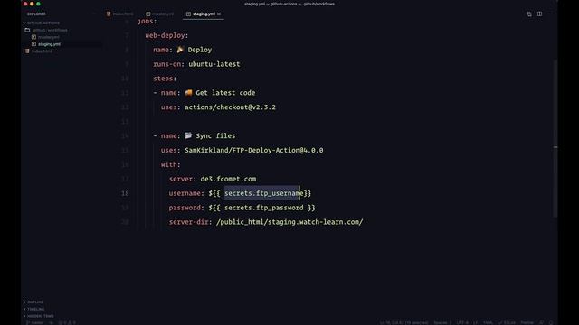
Task: Collapse the .github/workflows folder
Action: [x=46, y=30]
